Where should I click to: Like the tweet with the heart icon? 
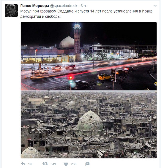[66, 164]
